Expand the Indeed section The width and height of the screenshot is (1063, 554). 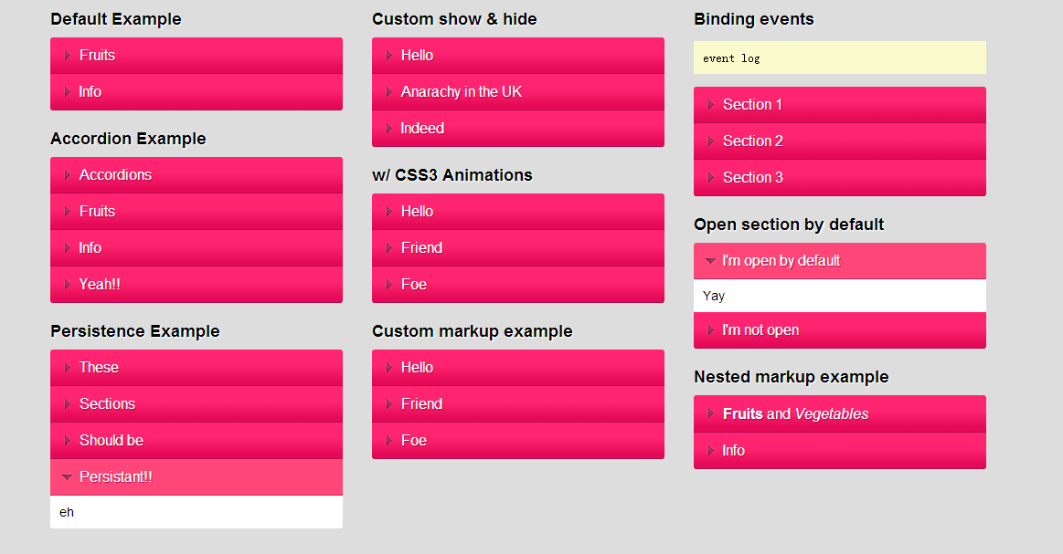pos(518,129)
